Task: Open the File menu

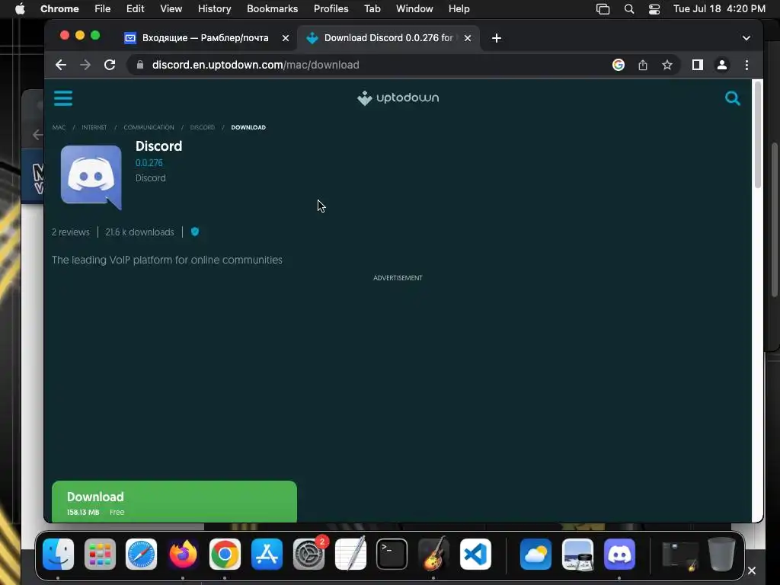Action: pos(103,8)
